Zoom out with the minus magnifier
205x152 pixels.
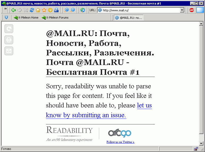(x=73, y=10)
